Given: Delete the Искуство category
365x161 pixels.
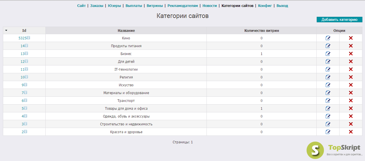Looking at the screenshot, I should point(351,85).
